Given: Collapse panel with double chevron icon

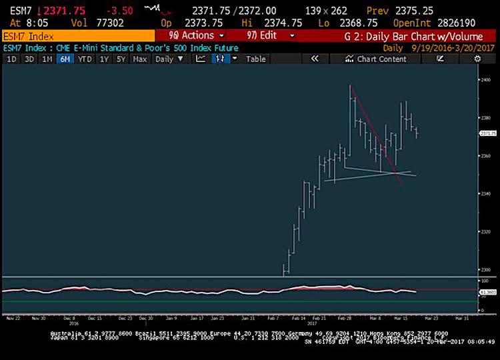Looking at the screenshot, I should tap(315, 59).
